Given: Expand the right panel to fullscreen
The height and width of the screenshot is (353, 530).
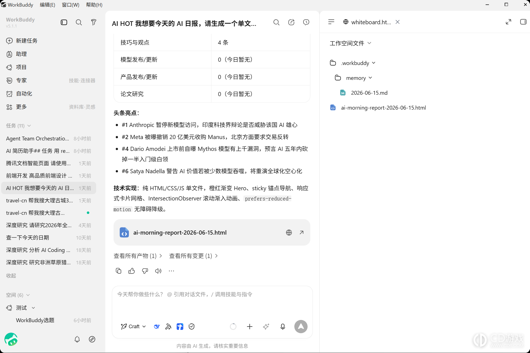Looking at the screenshot, I should [509, 22].
